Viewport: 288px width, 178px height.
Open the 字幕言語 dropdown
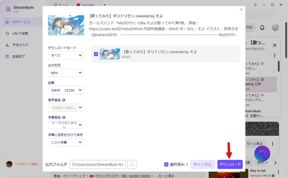tap(66, 125)
